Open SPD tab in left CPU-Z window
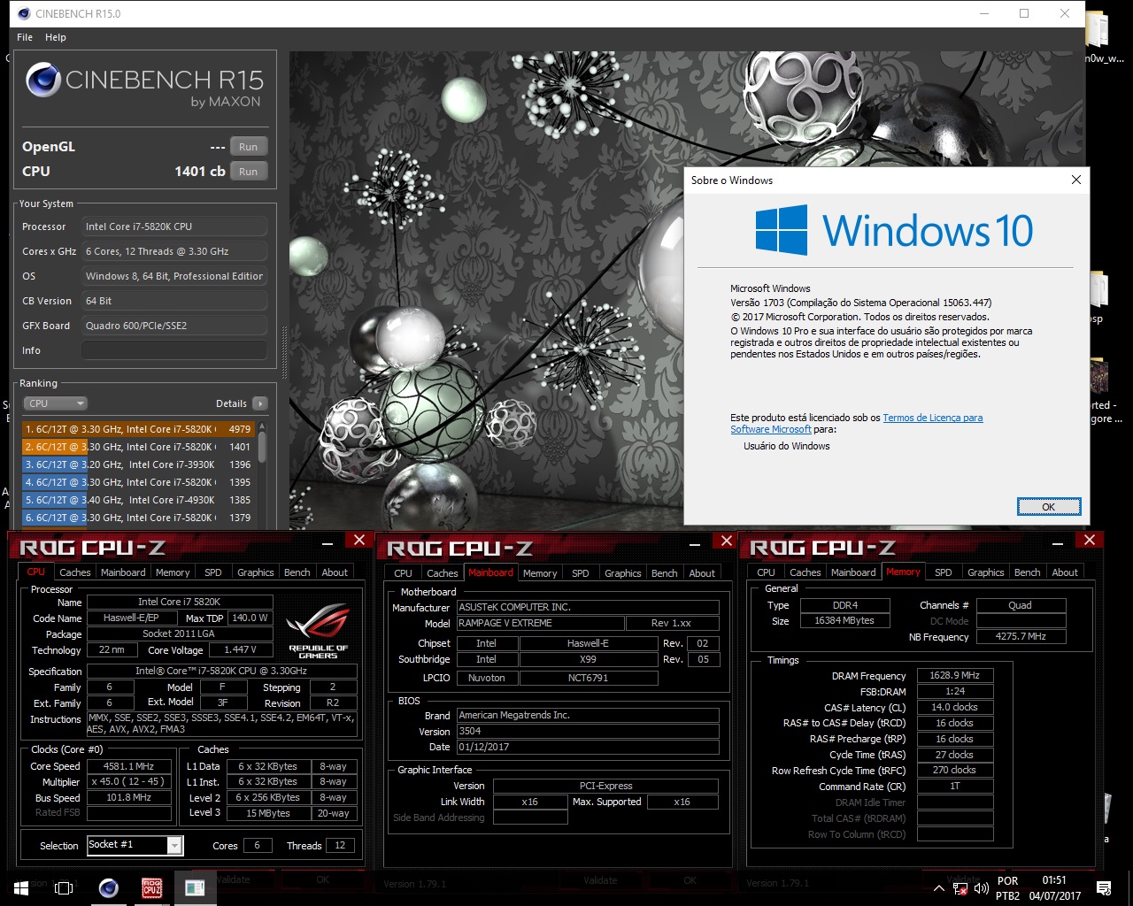The height and width of the screenshot is (906, 1133). tap(213, 572)
